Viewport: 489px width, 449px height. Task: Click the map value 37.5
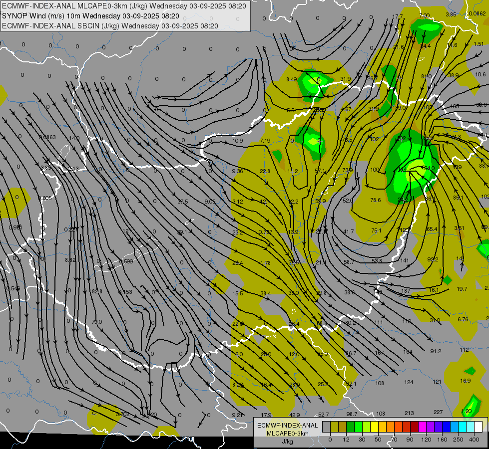[x=183, y=202]
